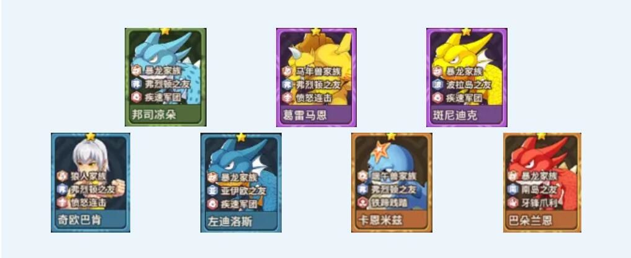Image resolution: width=631 pixels, height=258 pixels.
Task: Click the 铁蹄践踏 skill icon on 卡恩米兹 card
Action: (362, 203)
